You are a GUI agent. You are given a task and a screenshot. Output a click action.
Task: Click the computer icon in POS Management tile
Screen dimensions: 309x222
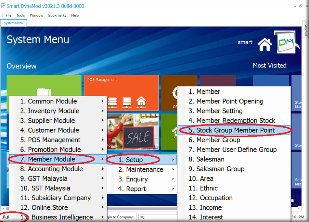pos(126,102)
